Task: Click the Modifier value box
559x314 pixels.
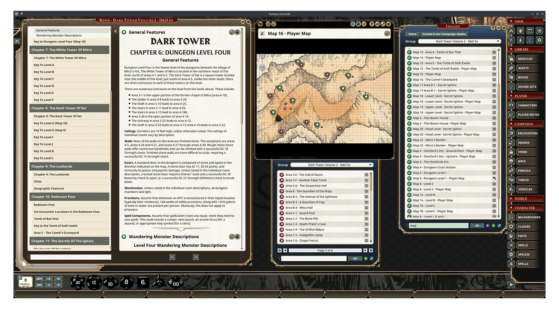Action: point(25,282)
